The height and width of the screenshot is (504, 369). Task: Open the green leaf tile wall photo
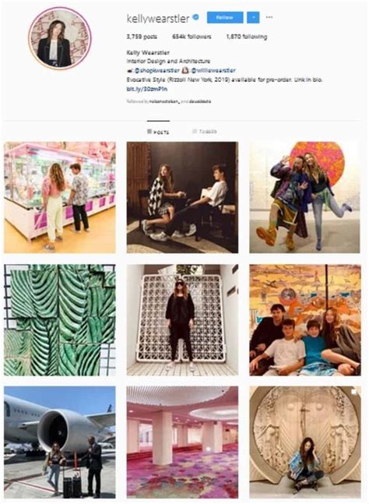click(60, 320)
